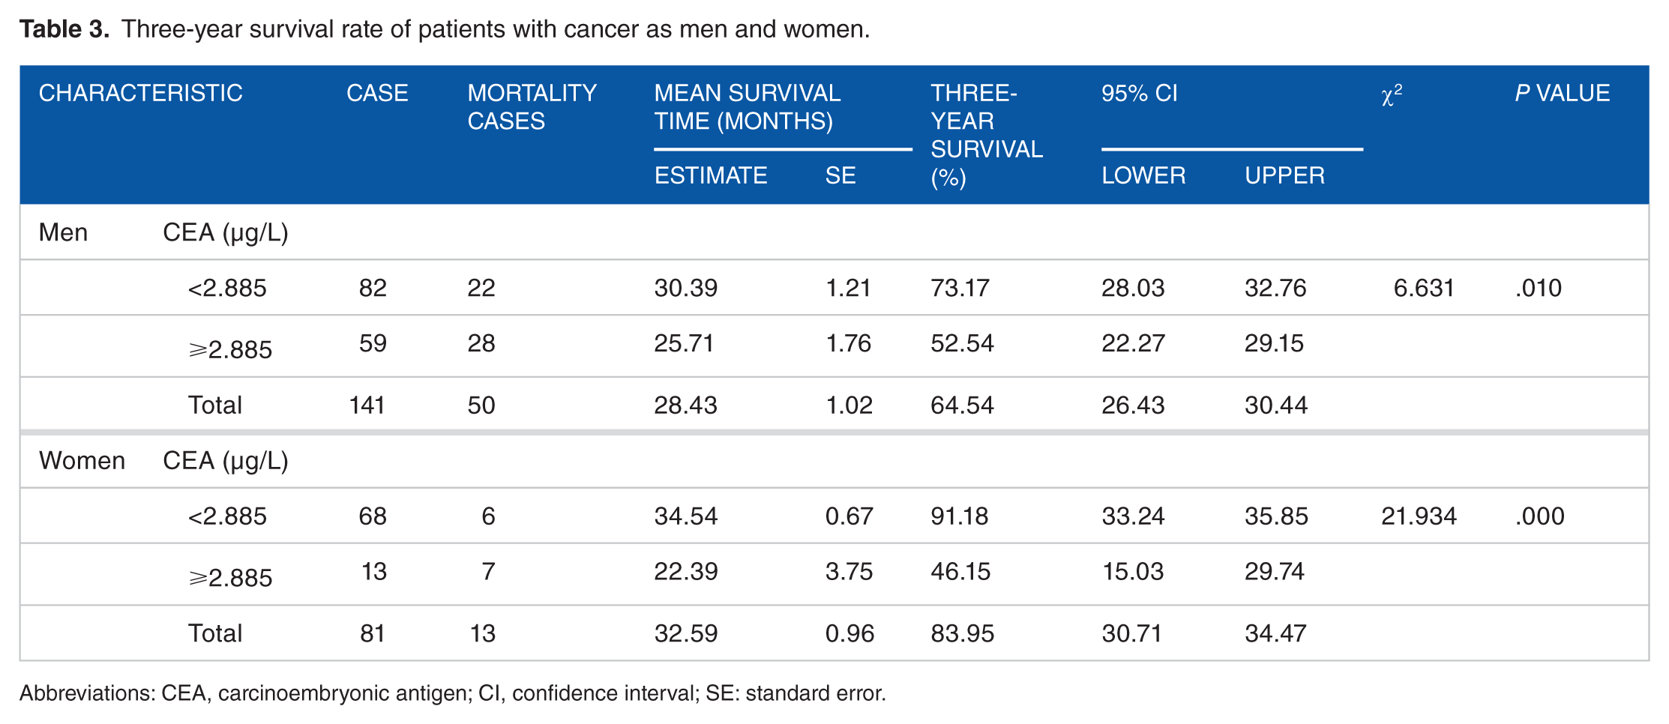
Task: Select the MORTALITY CASES column header
Action: pyautogui.click(x=532, y=107)
